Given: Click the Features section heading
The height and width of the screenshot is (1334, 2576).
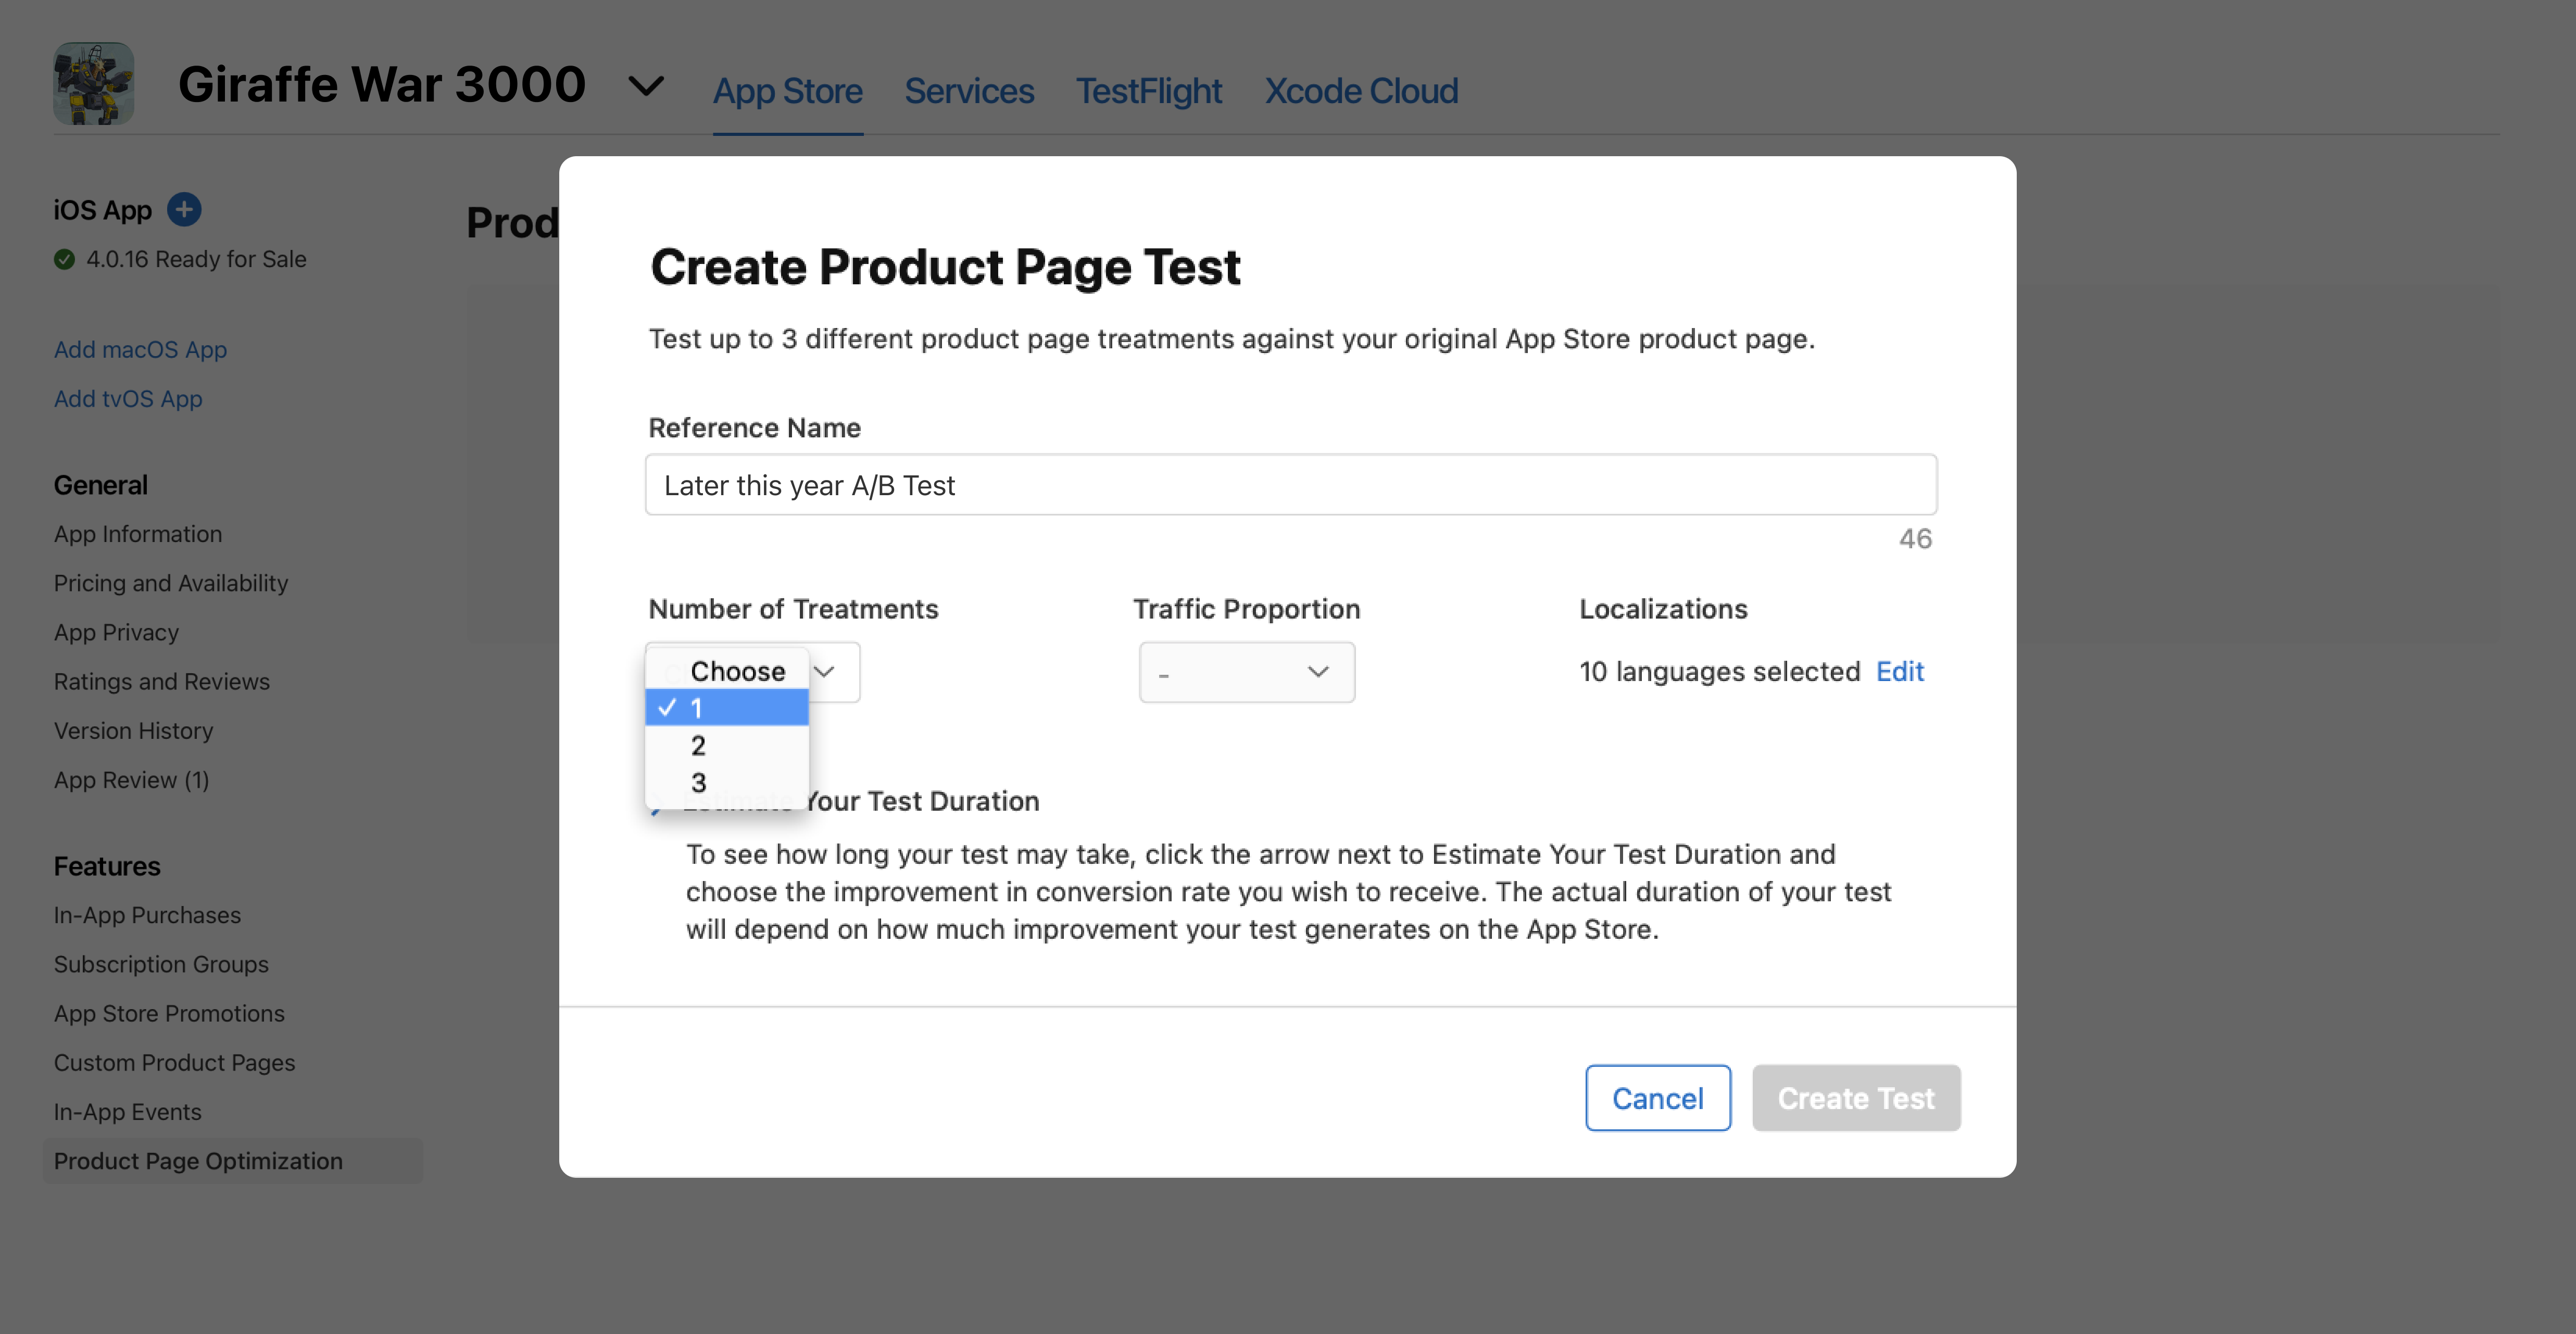Looking at the screenshot, I should coord(107,866).
